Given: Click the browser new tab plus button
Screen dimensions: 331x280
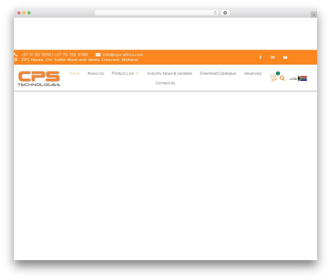Looking at the screenshot, I should (314, 15).
